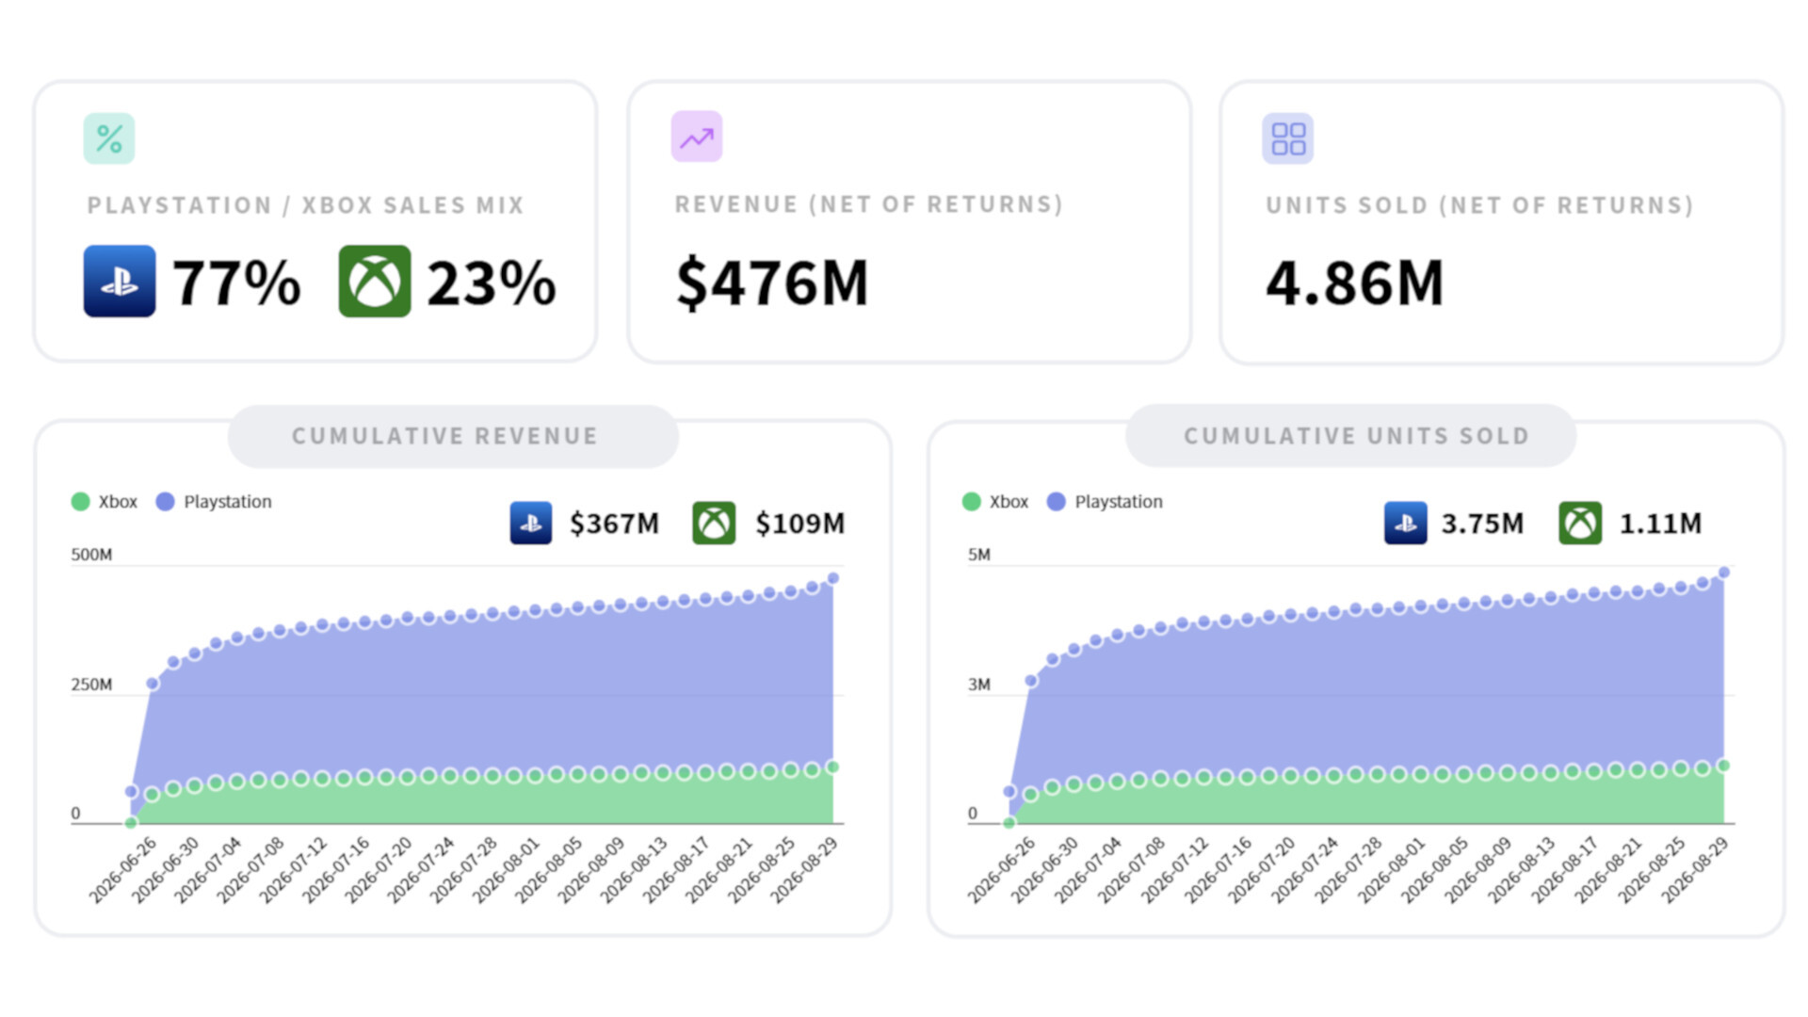Click last Xbox data point in units chart
This screenshot has height=1017, width=1808.
point(1724,766)
